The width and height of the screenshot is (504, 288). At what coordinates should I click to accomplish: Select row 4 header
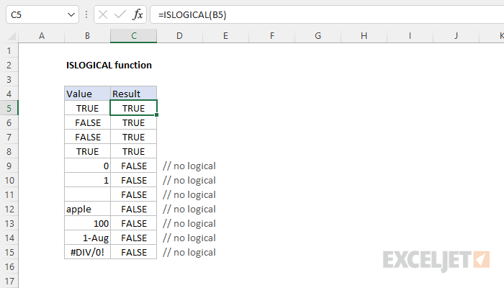coord(9,94)
